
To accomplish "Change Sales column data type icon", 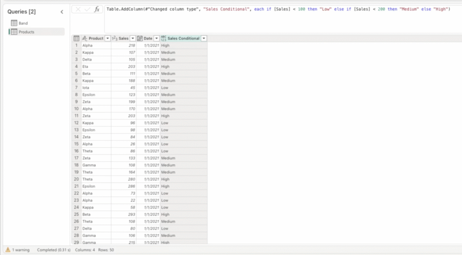I will tap(115, 39).
